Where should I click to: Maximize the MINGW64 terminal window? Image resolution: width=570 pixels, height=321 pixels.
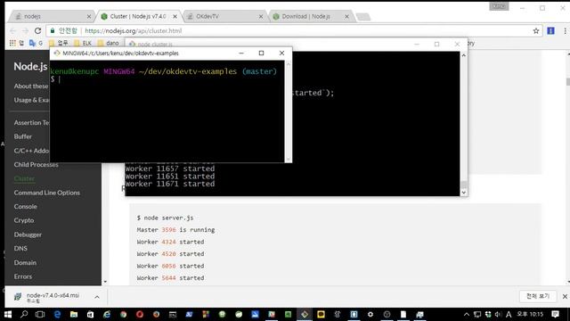(261, 53)
